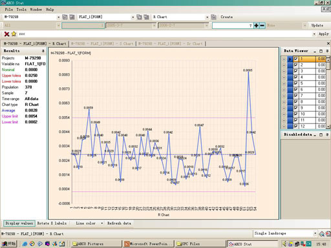The width and height of the screenshot is (331, 248).
Task: Open Microsoft PowerPoint from the taskbar
Action: click(149, 244)
